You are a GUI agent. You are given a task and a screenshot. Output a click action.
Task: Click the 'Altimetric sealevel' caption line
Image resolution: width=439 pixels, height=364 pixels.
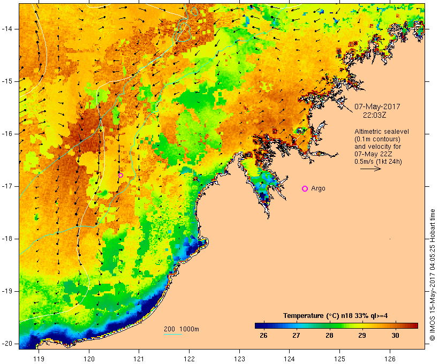click(x=382, y=132)
